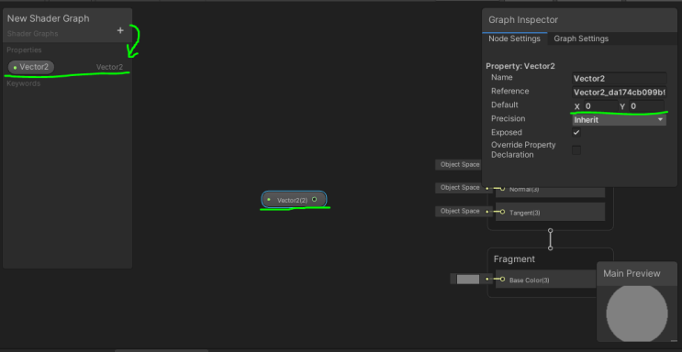Click the Keywords section label

point(24,83)
